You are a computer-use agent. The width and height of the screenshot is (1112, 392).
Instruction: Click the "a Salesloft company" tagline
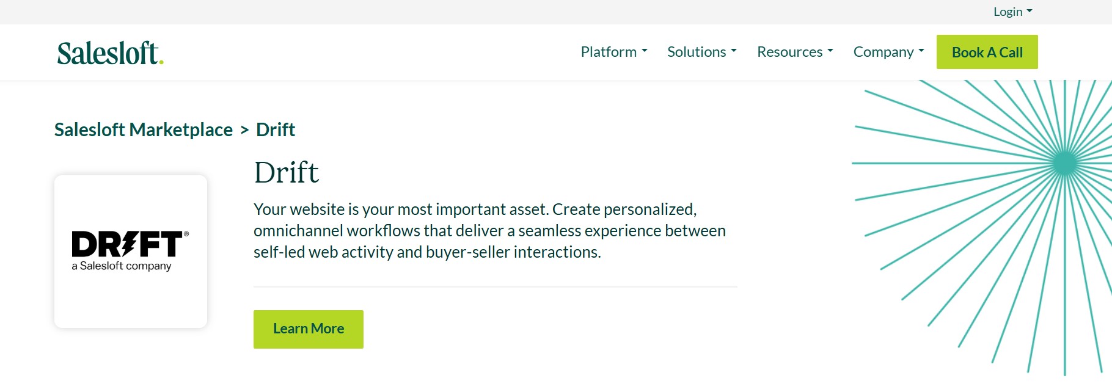point(122,266)
